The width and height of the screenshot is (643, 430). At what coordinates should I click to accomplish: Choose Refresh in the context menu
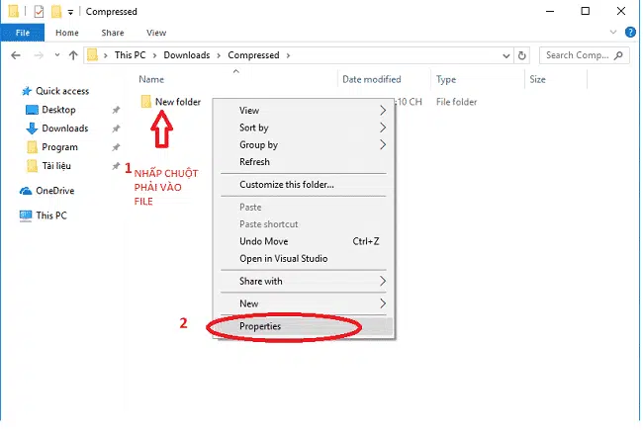coord(254,162)
